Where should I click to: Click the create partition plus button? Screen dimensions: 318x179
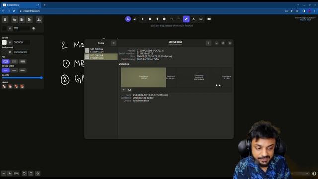tap(124, 90)
